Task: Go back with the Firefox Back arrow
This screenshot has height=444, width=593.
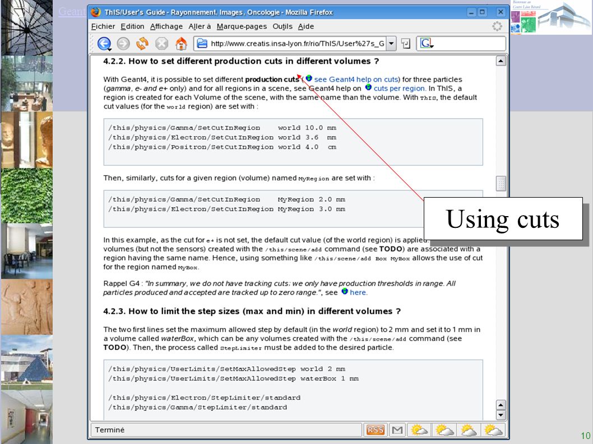Action: click(104, 44)
